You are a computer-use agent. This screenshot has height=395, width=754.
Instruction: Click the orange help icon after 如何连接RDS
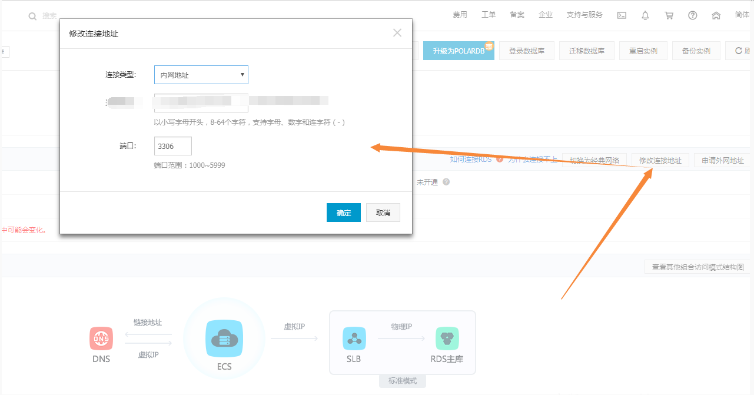[500, 160]
